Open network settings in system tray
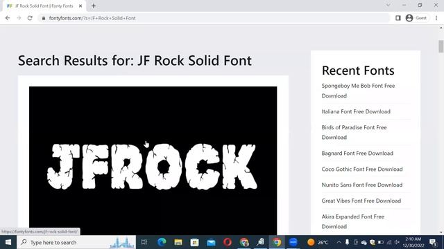The height and width of the screenshot is (249, 444). coord(389,242)
